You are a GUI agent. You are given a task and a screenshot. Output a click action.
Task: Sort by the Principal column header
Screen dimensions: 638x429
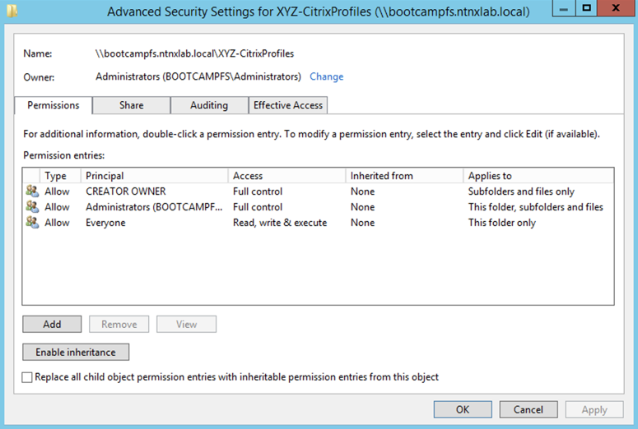coord(154,176)
